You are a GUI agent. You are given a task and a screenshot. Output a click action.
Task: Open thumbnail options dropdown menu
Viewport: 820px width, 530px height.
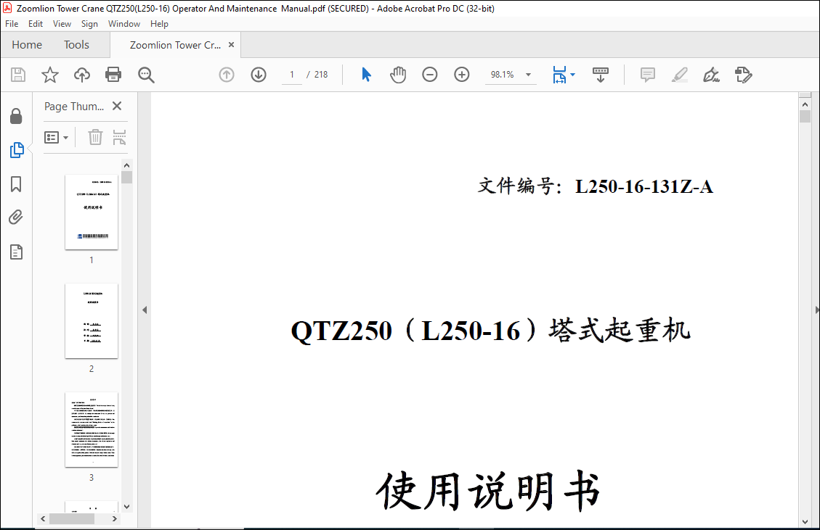point(57,137)
